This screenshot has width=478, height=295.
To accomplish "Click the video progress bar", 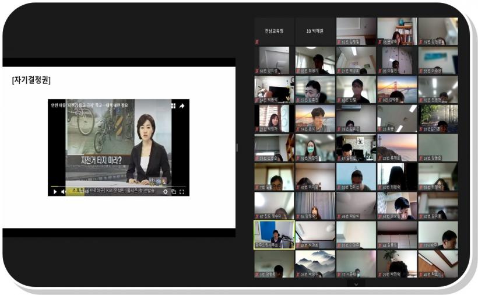I will 117,187.
